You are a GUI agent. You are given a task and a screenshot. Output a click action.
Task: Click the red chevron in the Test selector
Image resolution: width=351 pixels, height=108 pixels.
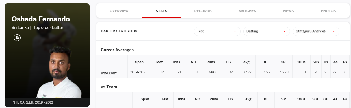coord(235,31)
